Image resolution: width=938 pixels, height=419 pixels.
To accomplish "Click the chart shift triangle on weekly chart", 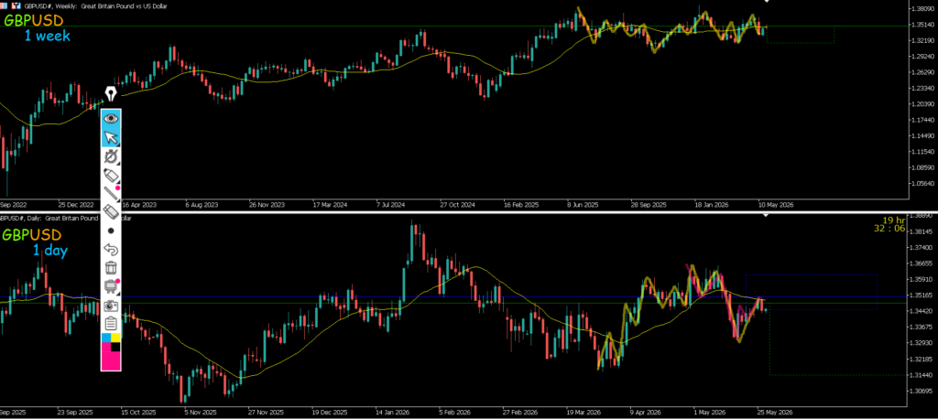I will pos(768,1).
